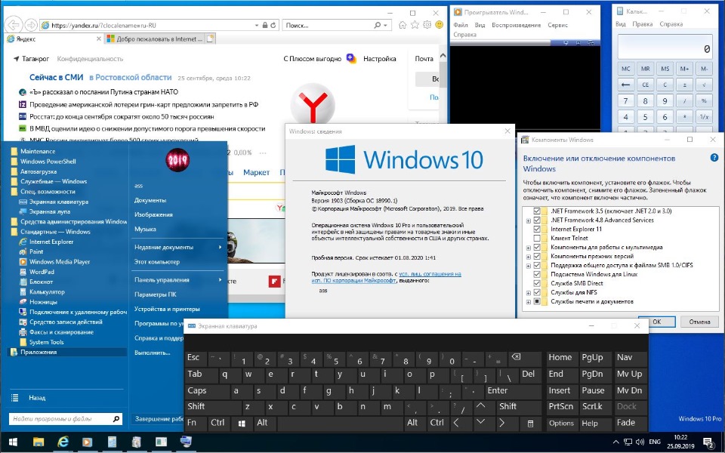
Task: Open WordPad from the Start menu list
Action: tap(36, 272)
